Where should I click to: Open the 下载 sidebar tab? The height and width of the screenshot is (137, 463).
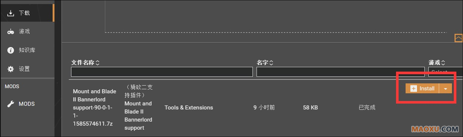coord(27,13)
